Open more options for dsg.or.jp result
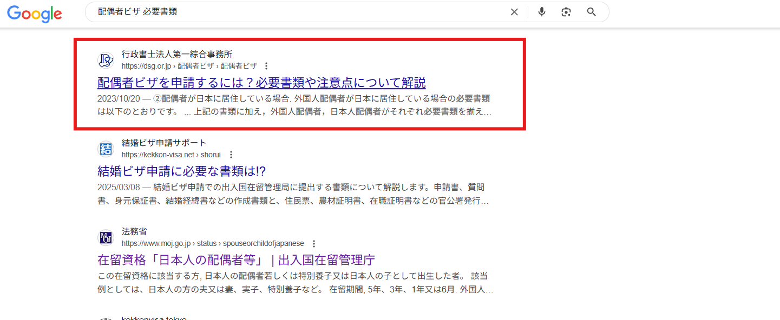 (266, 66)
